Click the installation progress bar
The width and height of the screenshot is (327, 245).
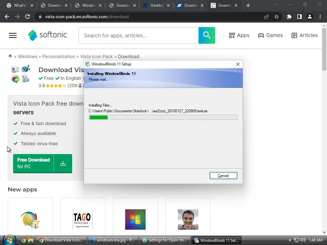[x=163, y=117]
